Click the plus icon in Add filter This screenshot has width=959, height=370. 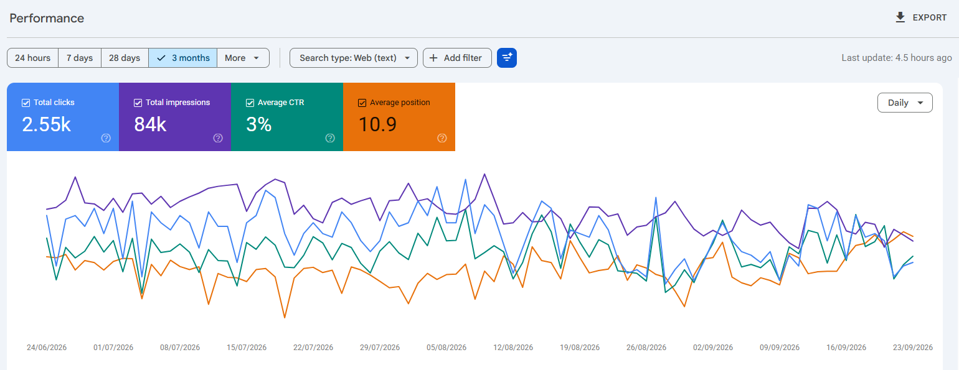coord(433,58)
